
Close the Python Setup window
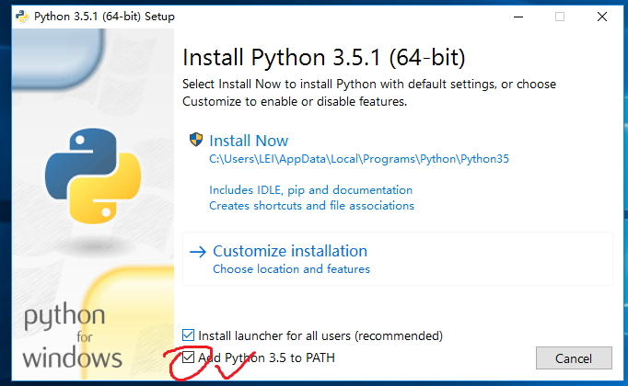(x=602, y=17)
